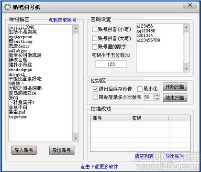Select password a123456789
Screen dimensions: 201x172
pos(148,40)
